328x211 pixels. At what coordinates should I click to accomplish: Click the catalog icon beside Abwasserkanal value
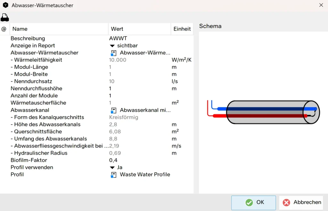coord(113,110)
